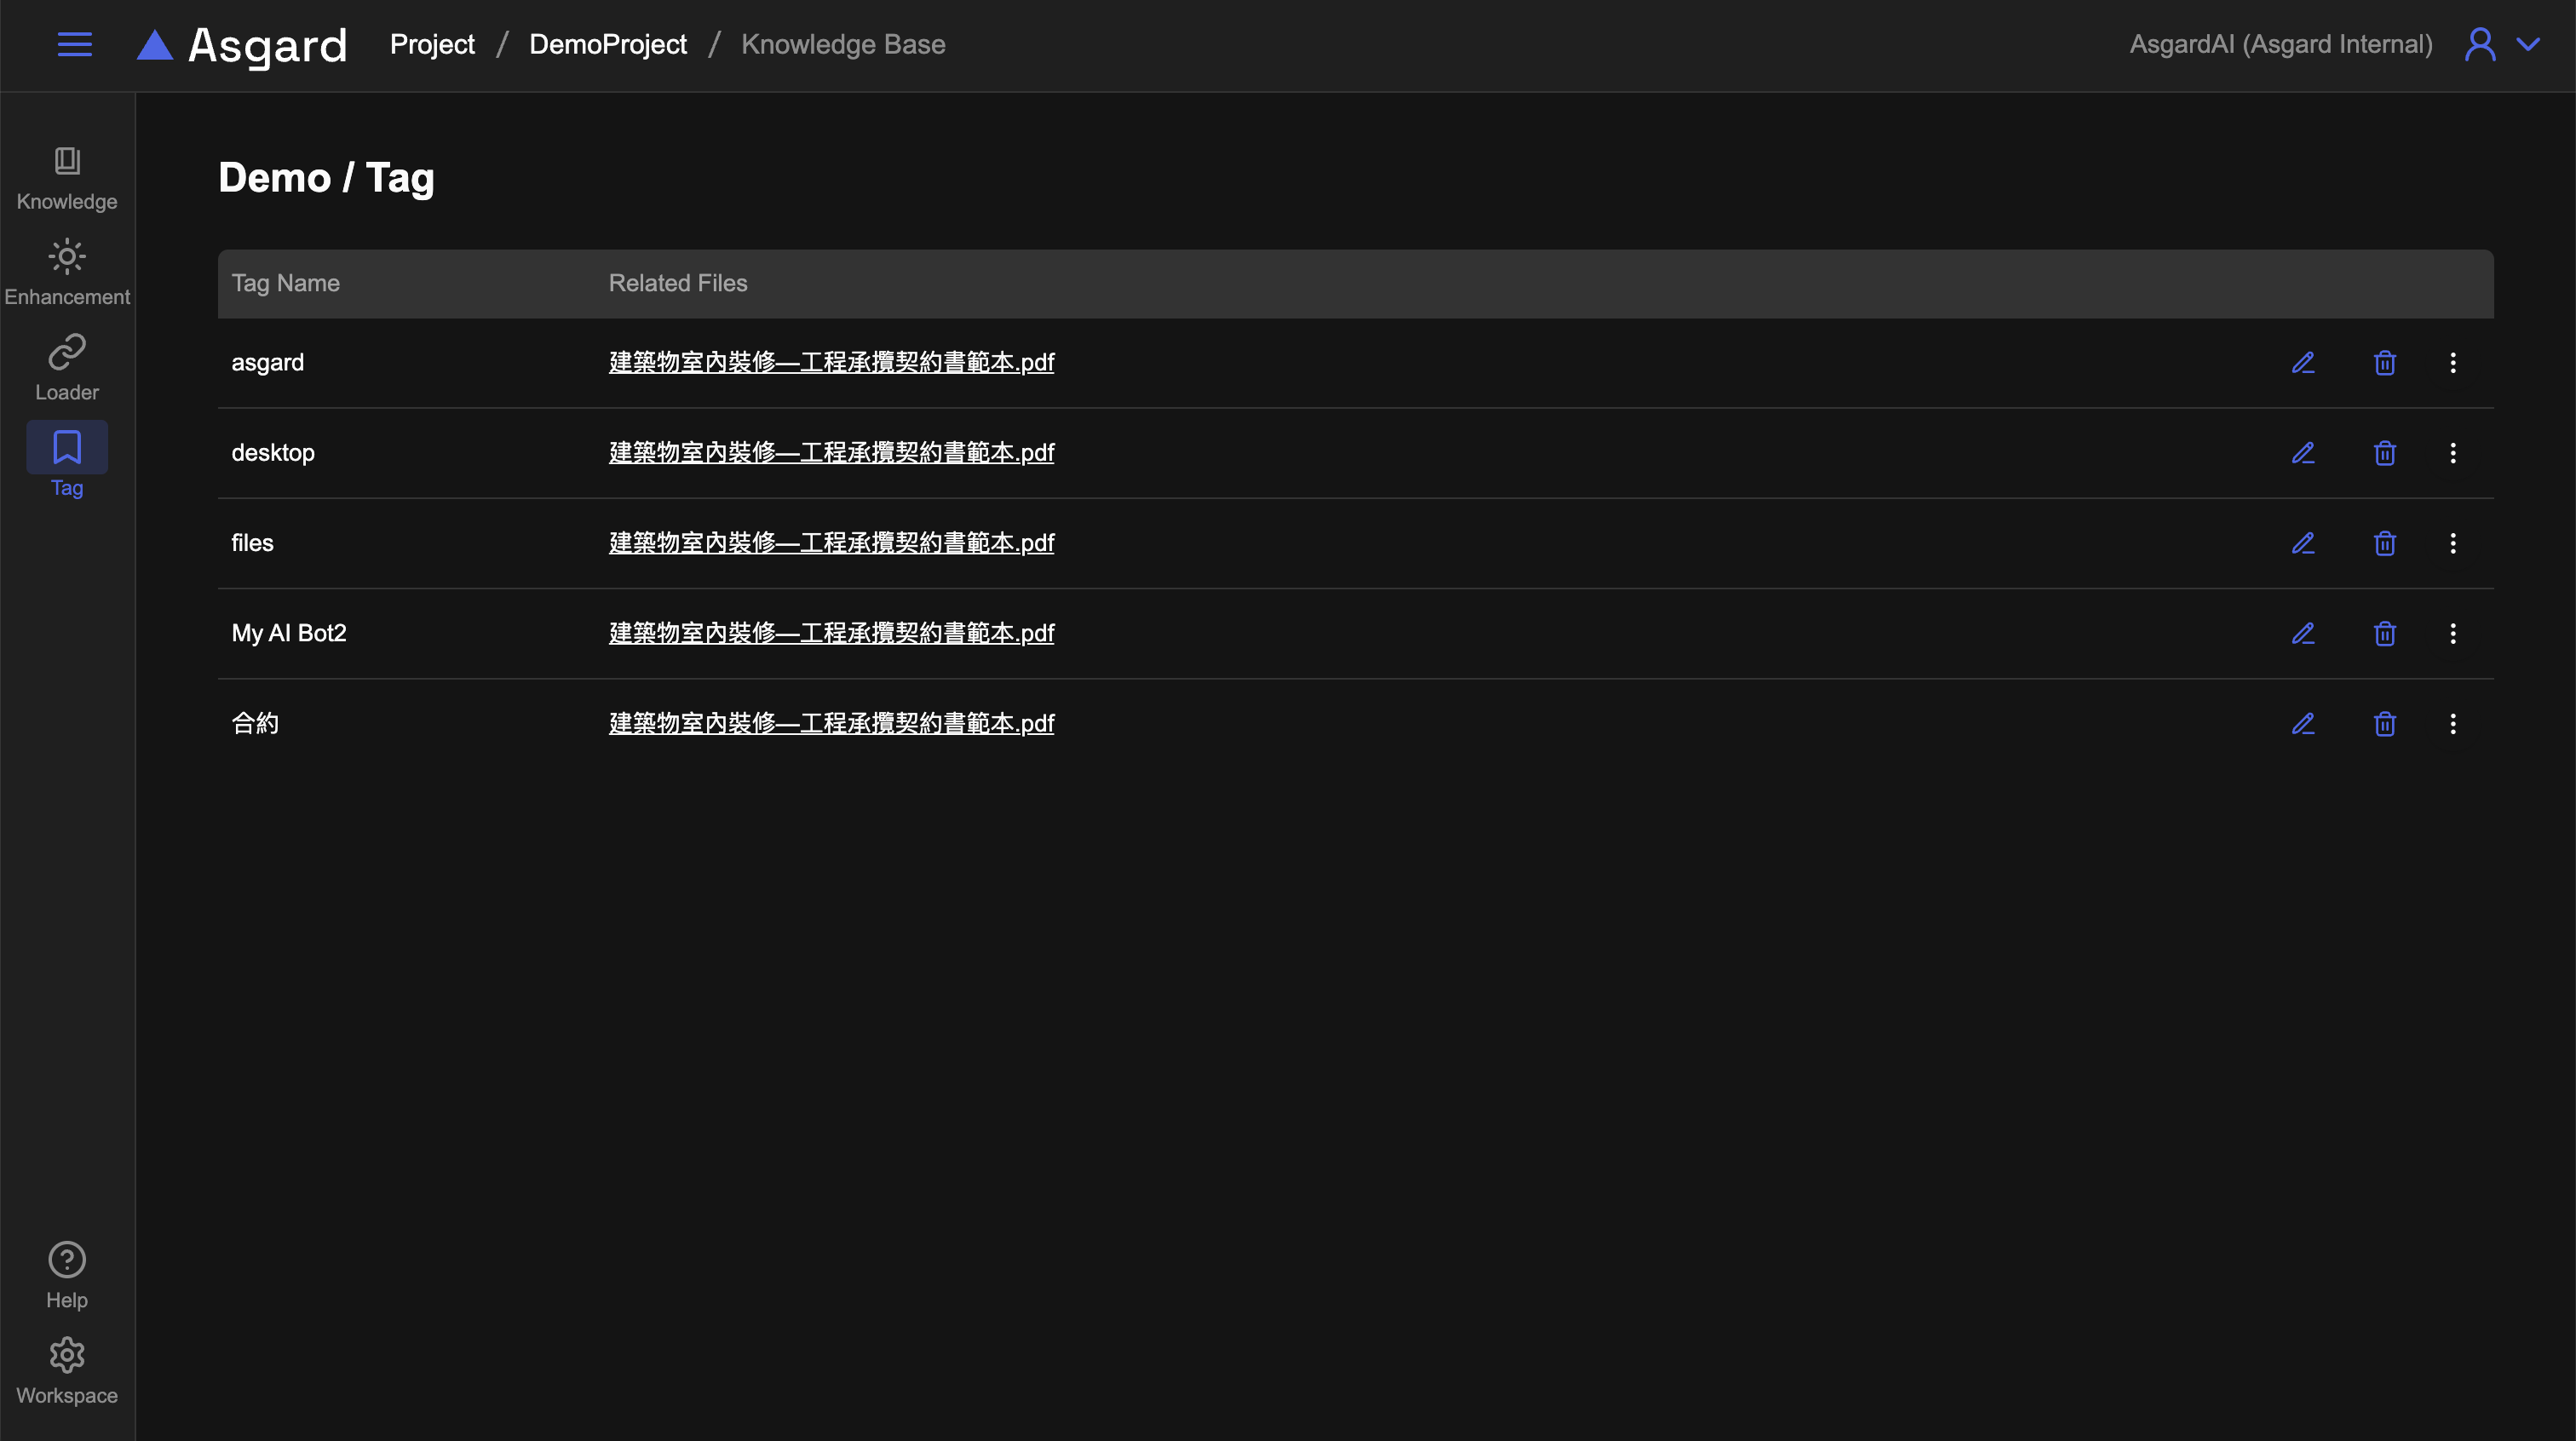
Task: Delete the My AI Bot2 tag
Action: tap(2384, 633)
